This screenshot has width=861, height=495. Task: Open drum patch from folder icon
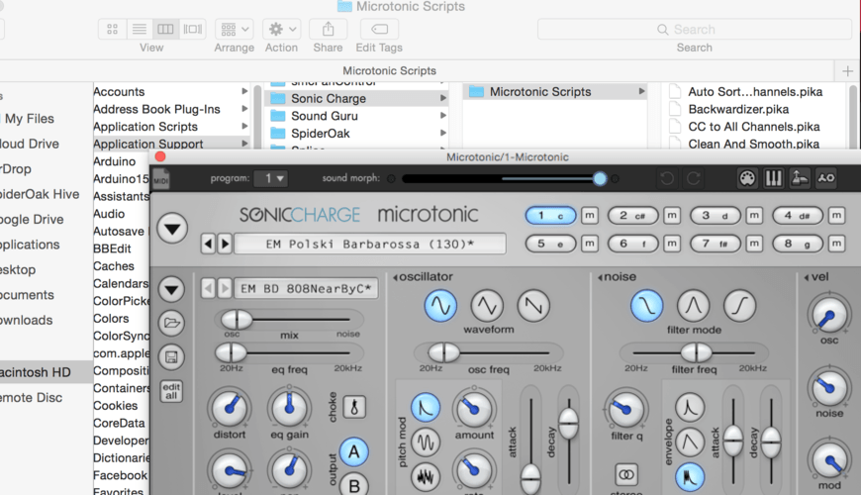coord(171,323)
